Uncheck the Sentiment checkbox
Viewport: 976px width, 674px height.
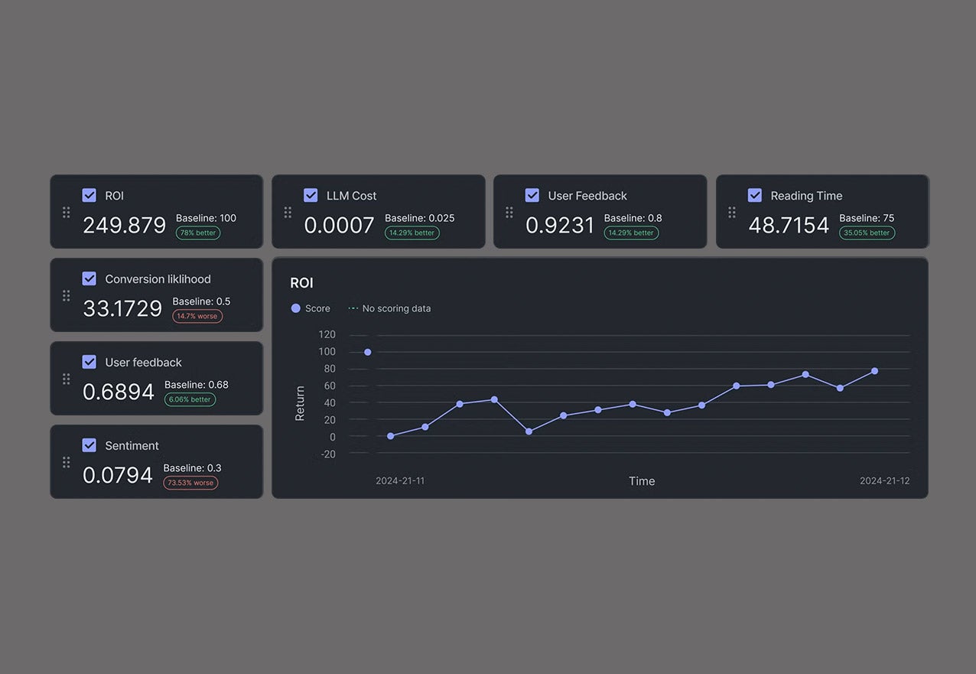(x=89, y=445)
